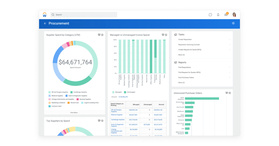Click chevron at end of Create Request for Quote row

229,50
